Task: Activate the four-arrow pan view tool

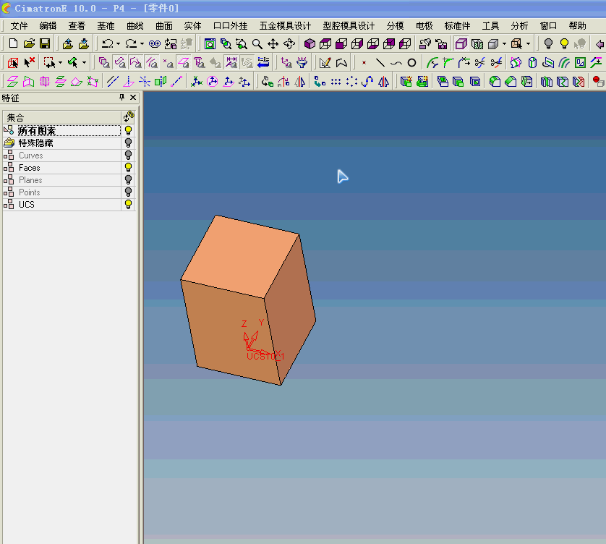Action: click(x=273, y=43)
